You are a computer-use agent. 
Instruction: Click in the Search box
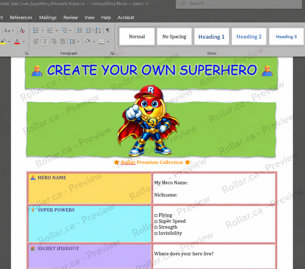tap(239, 4)
